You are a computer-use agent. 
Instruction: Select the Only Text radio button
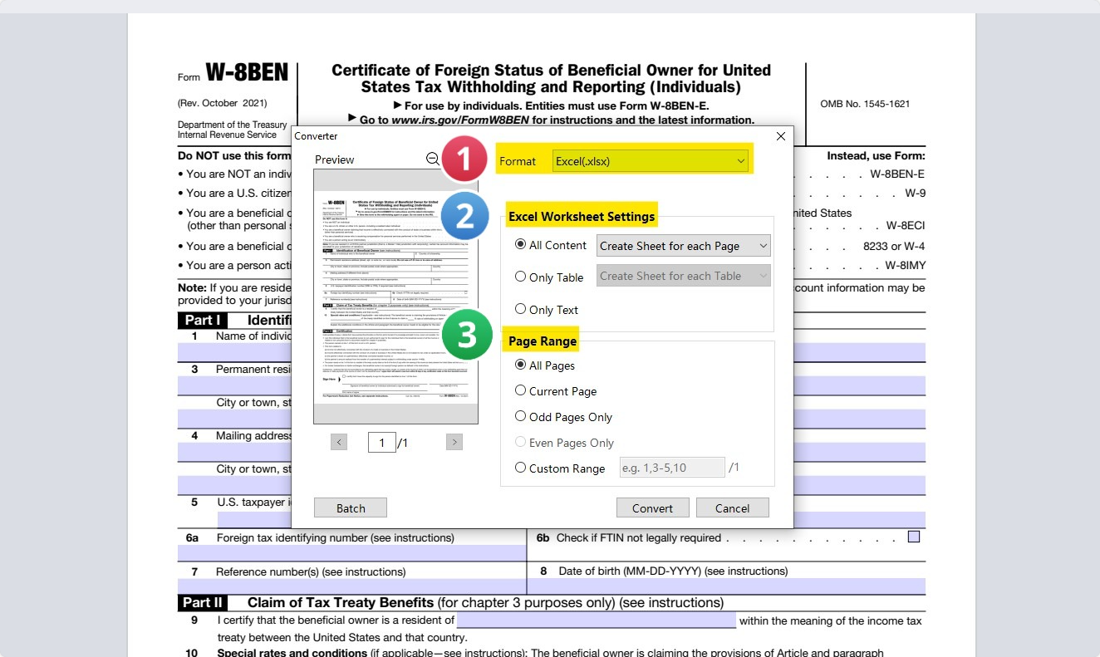(x=521, y=309)
